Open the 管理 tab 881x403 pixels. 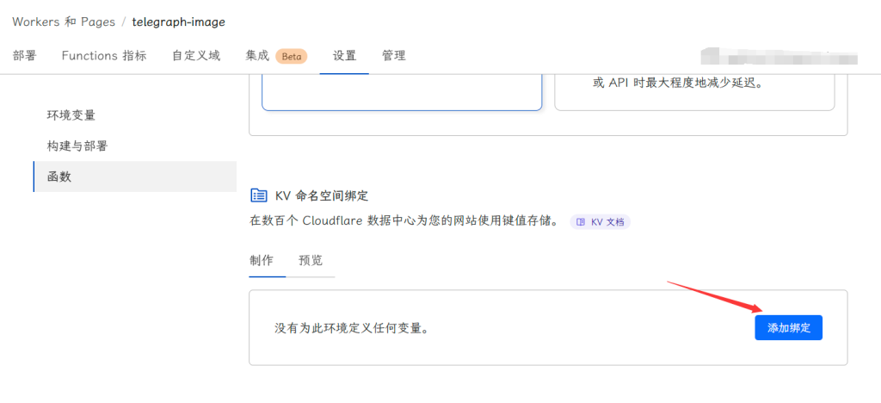click(394, 56)
